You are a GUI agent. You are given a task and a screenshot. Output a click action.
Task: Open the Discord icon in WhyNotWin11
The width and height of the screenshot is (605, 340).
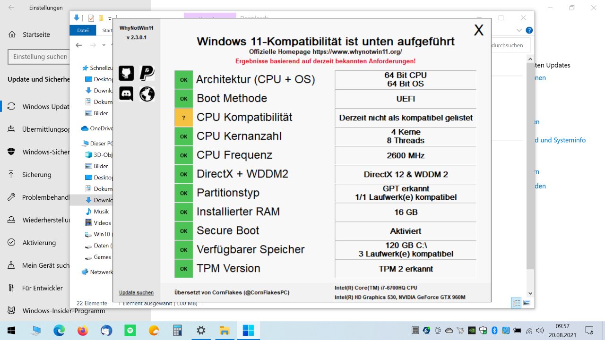(126, 94)
